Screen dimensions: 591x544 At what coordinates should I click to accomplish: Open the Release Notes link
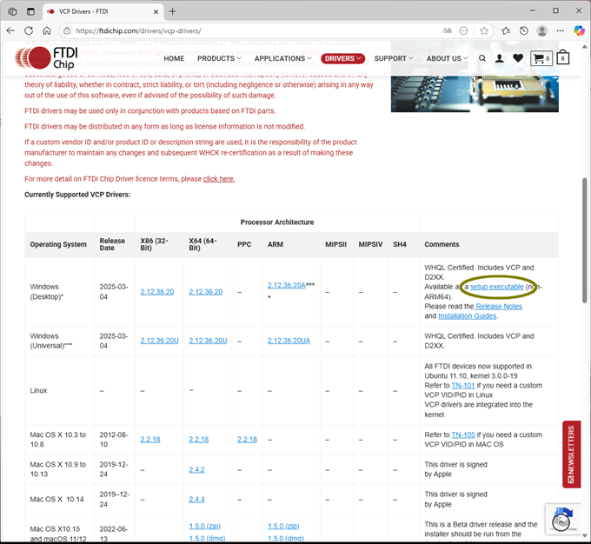tap(499, 307)
